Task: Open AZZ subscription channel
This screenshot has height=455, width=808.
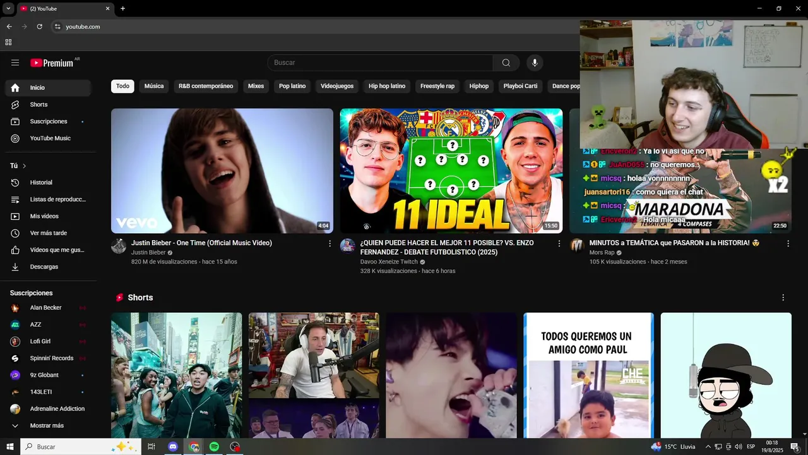Action: (48, 325)
